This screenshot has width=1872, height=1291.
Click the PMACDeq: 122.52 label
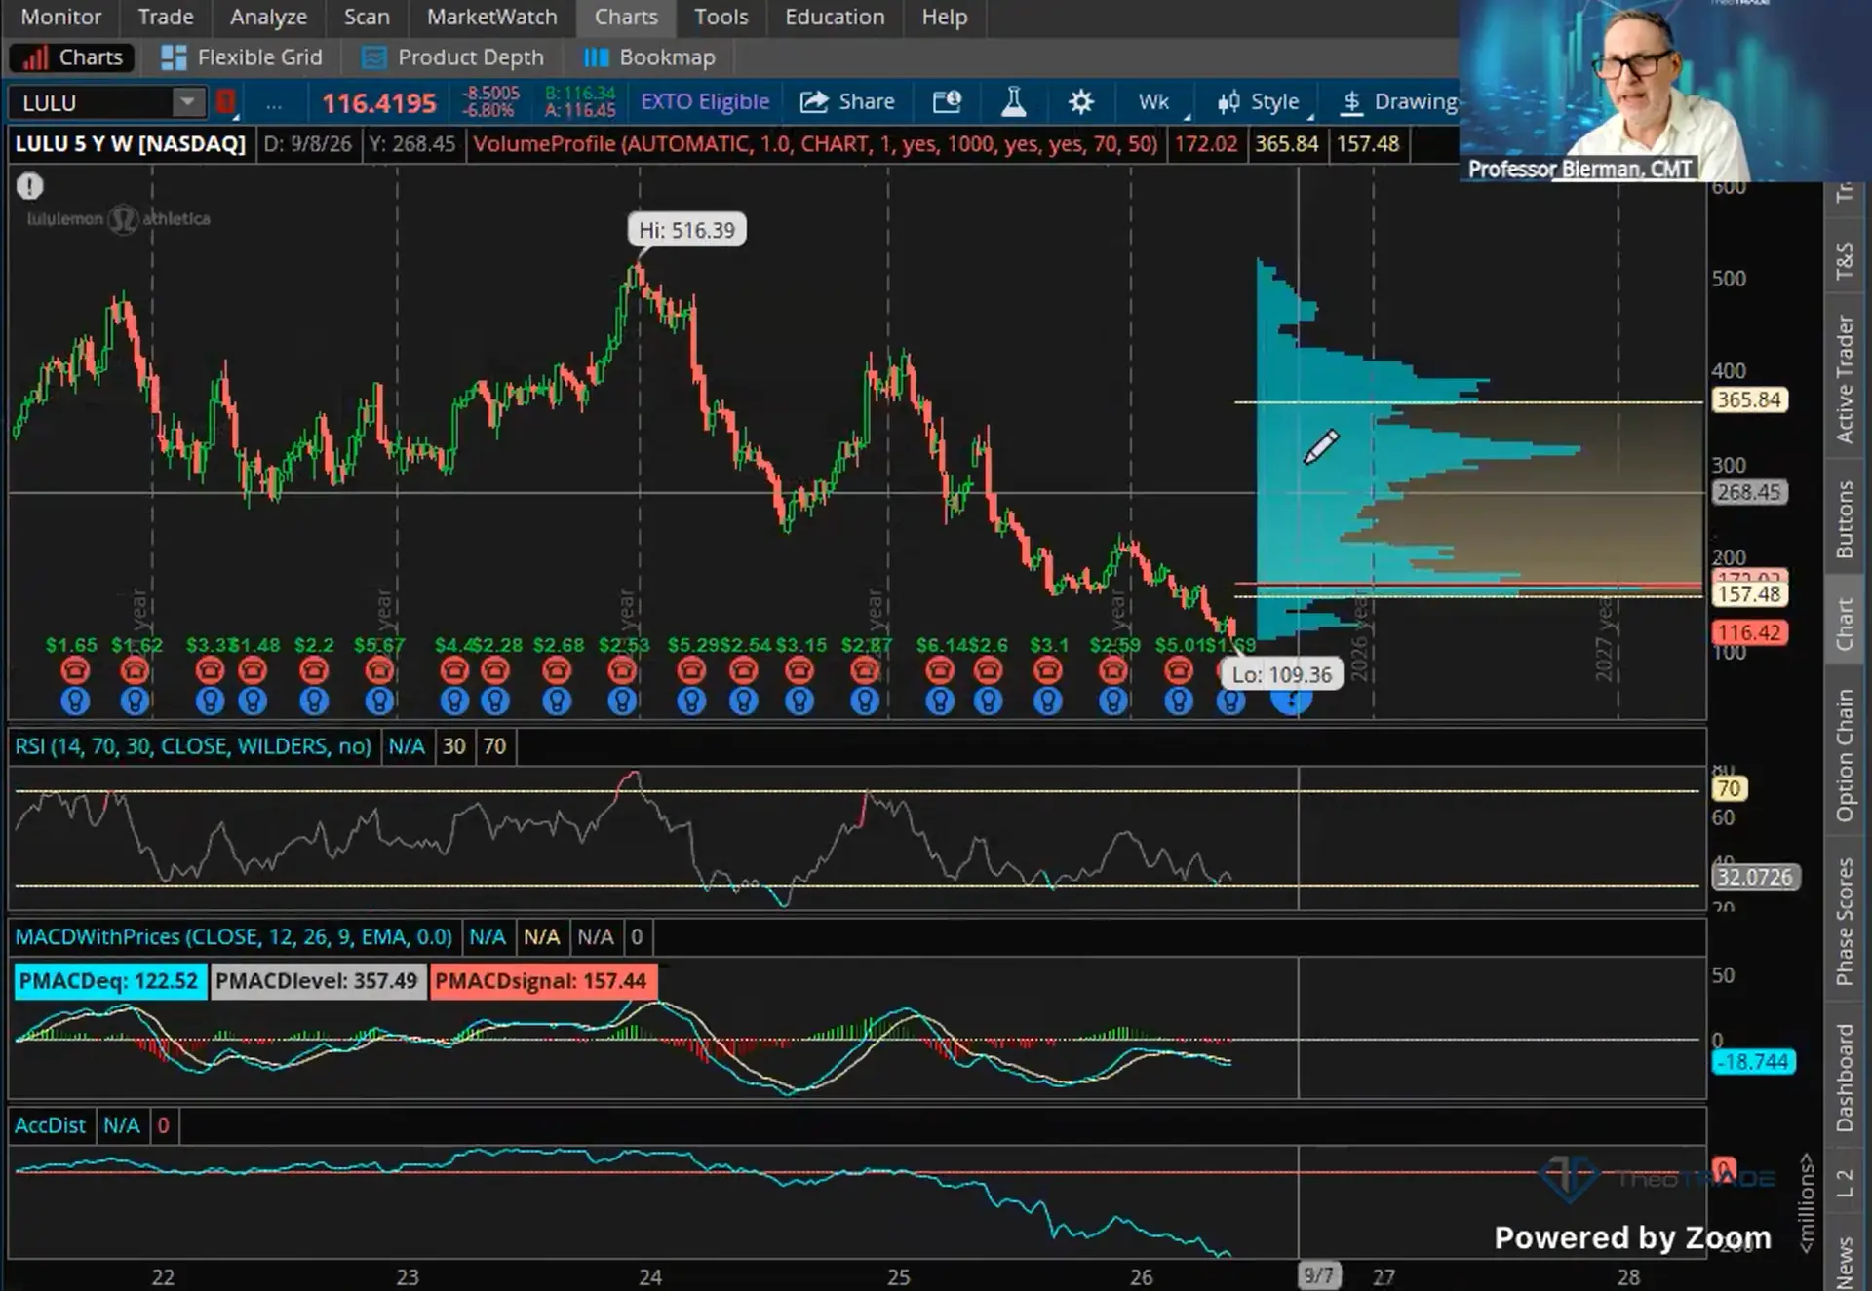(108, 981)
